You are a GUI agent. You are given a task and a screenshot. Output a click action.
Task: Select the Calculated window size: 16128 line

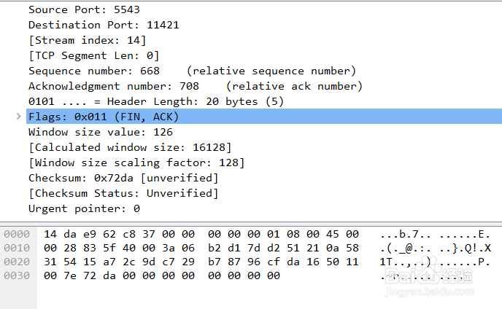130,147
